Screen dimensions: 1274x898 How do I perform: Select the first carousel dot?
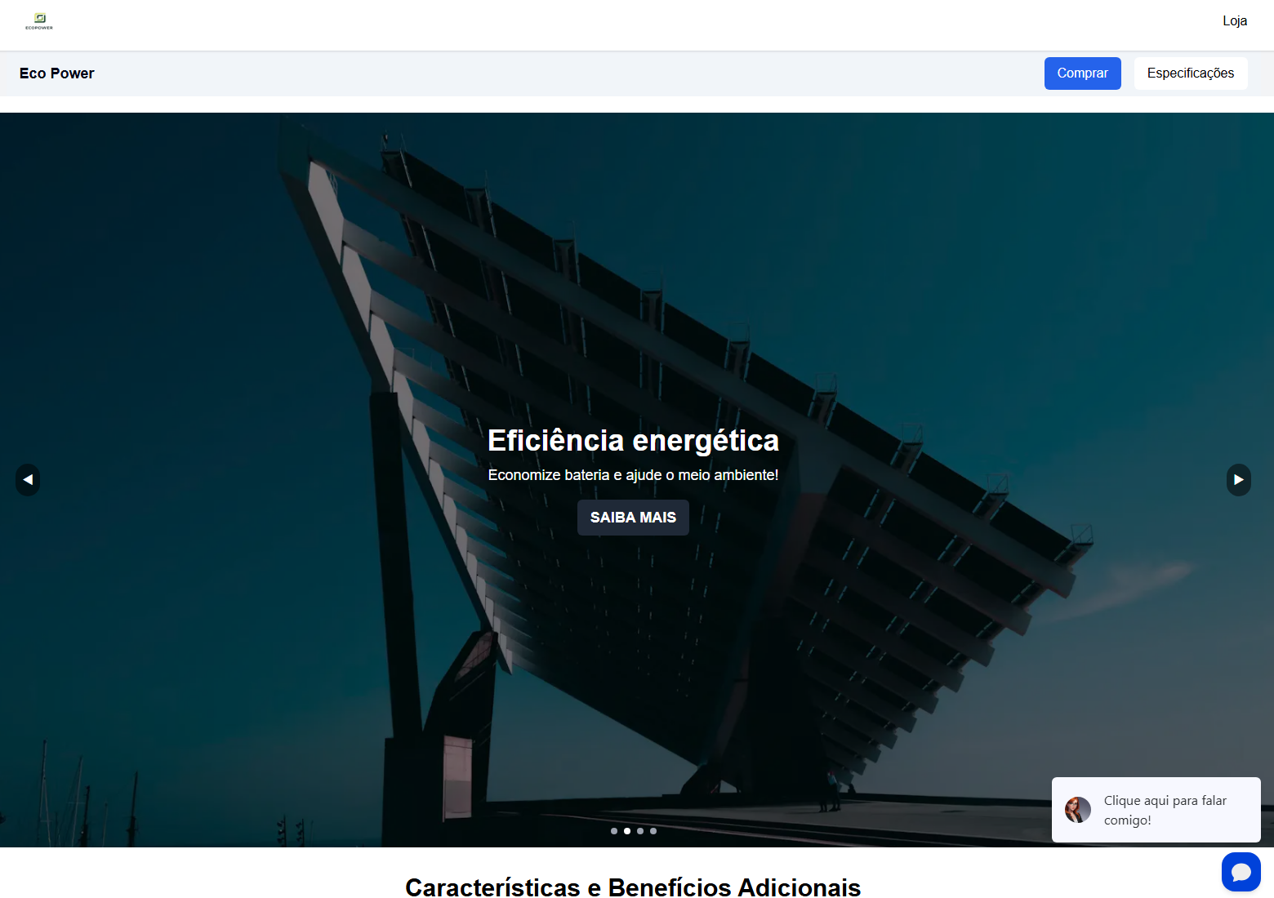tap(613, 831)
